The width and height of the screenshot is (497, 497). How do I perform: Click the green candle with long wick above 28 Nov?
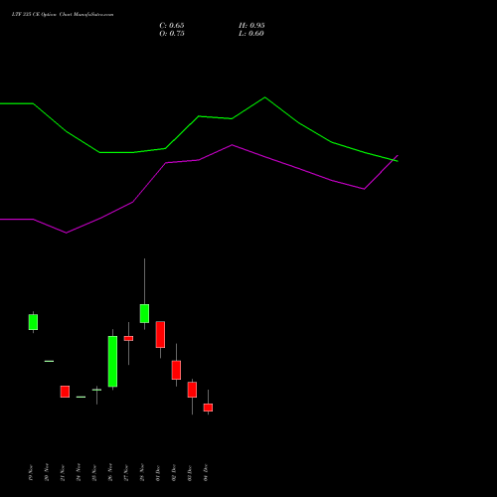pyautogui.click(x=144, y=313)
